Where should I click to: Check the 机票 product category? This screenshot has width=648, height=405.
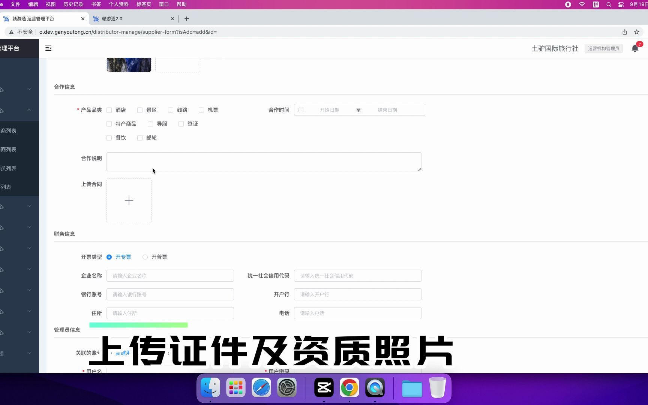coord(201,110)
